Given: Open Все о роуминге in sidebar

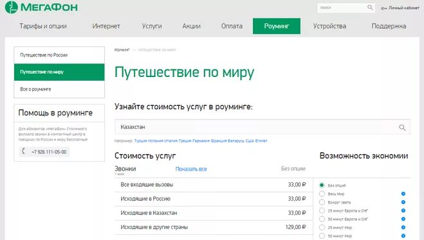Looking at the screenshot, I should 59,89.
